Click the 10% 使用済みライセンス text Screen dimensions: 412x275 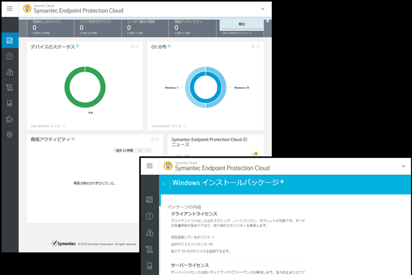237,33
